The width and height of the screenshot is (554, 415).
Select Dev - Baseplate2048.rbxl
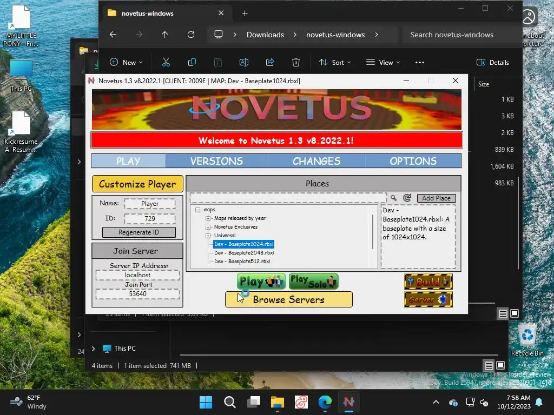(244, 253)
